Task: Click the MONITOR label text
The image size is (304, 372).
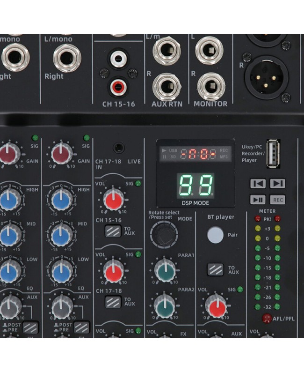Action: [x=210, y=104]
